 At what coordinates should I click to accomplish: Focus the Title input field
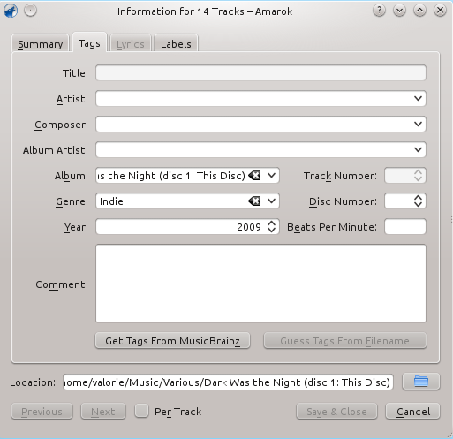(260, 72)
